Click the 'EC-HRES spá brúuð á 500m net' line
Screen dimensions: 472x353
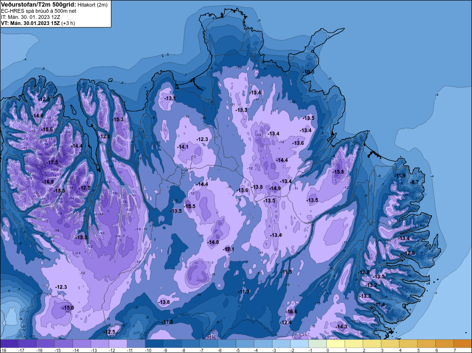(39, 11)
